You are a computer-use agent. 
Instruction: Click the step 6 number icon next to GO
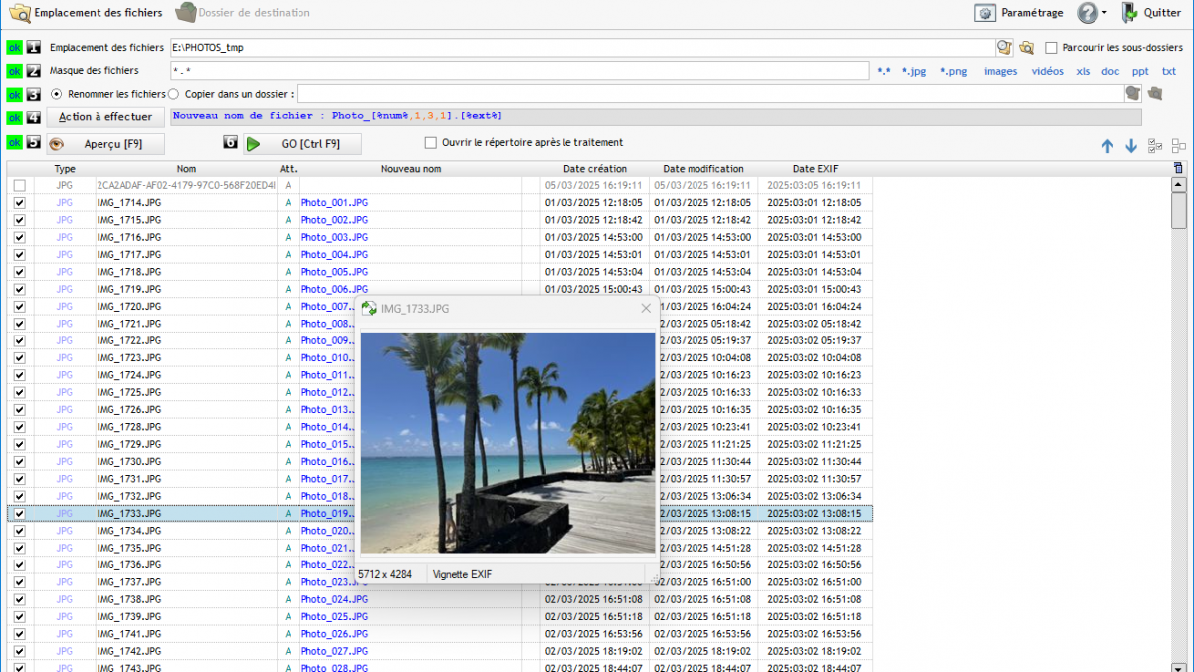pos(231,143)
